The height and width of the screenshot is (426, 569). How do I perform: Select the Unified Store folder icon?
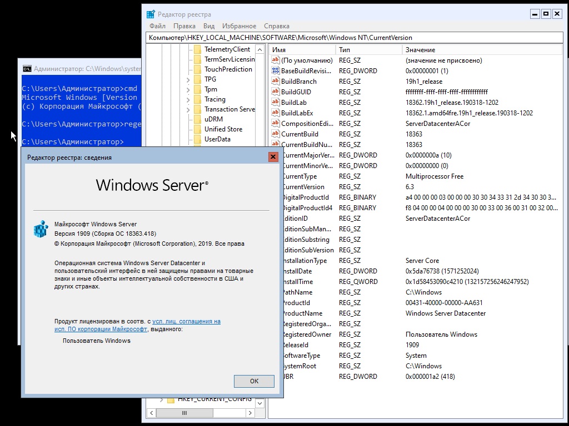tap(197, 129)
